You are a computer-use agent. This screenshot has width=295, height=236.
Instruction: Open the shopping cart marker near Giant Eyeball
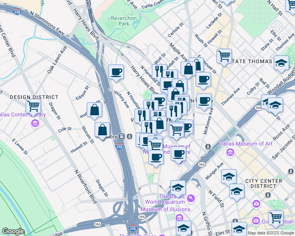pos(276,219)
